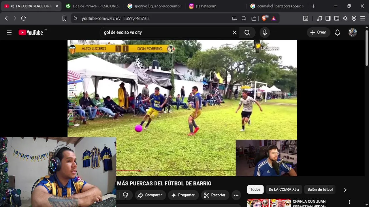
Task: Select the Balón de fútbol chip
Action: 320,189
